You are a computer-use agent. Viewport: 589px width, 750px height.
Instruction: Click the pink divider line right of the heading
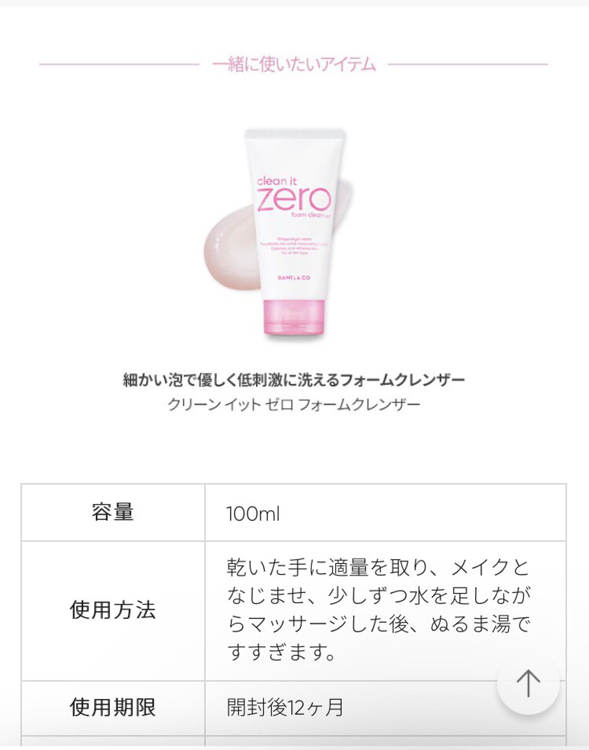click(468, 64)
